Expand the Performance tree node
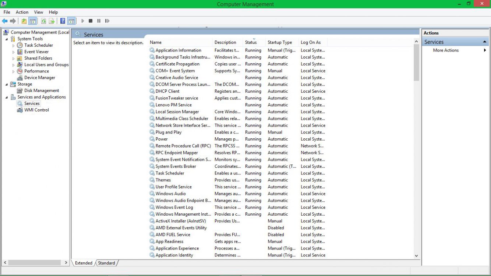Image resolution: width=491 pixels, height=276 pixels. 14,71
